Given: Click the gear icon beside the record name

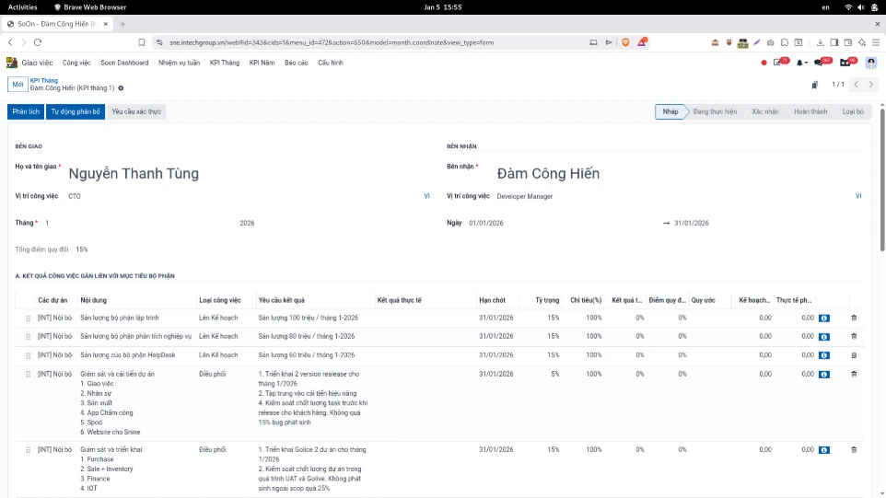Looking at the screenshot, I should click(x=121, y=88).
